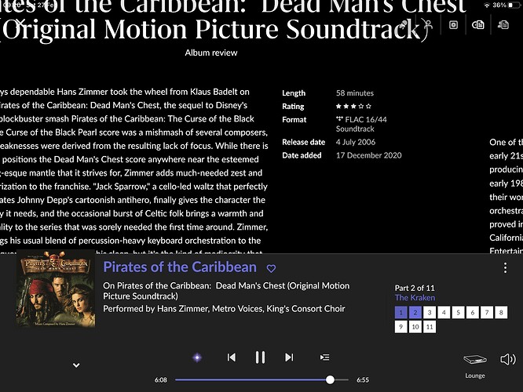Viewport: 523px width, 392px height.
Task: Go to the previous track
Action: [232, 358]
